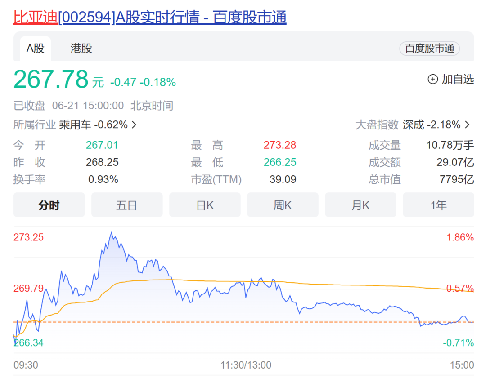Expand the 深成 index chevron arrow
The image size is (486, 378).
468,125
